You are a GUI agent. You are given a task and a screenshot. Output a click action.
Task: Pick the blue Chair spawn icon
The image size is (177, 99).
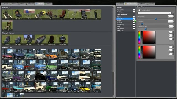pyautogui.click(x=29, y=15)
